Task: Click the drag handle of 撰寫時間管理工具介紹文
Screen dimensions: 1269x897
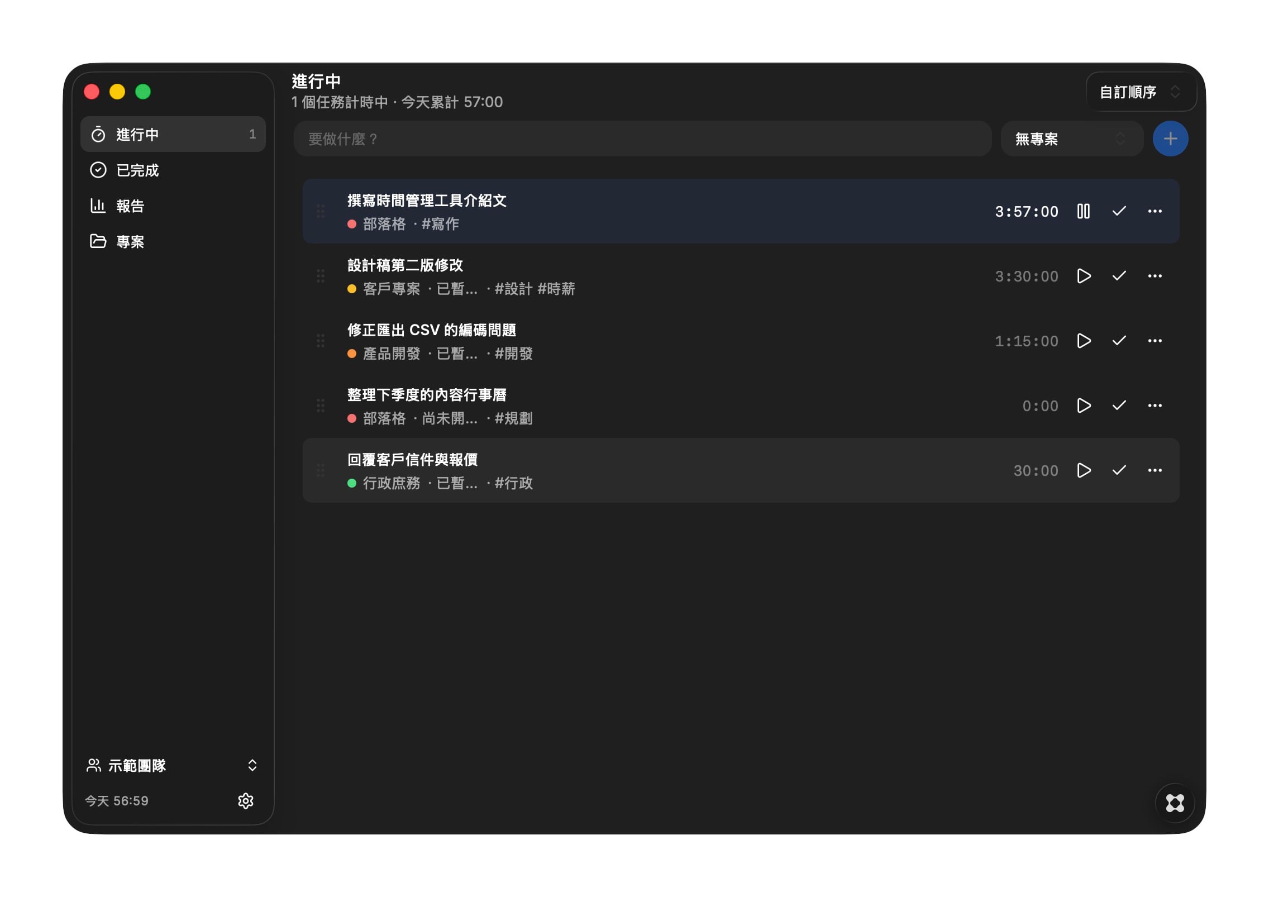Action: coord(321,211)
